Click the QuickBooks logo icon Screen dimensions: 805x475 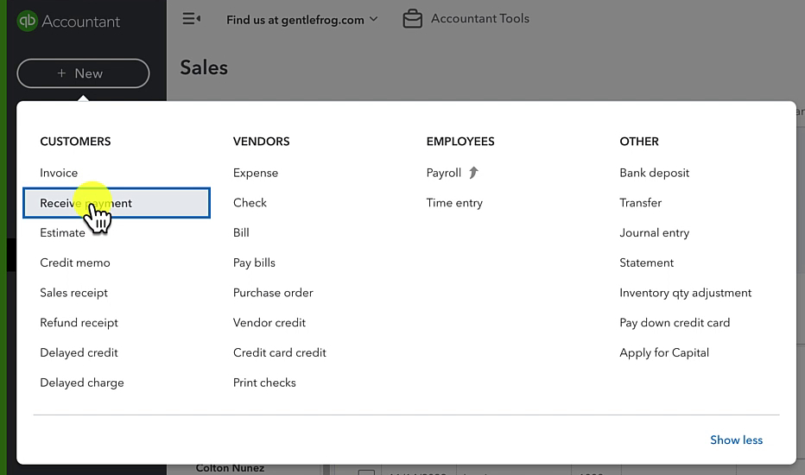28,21
